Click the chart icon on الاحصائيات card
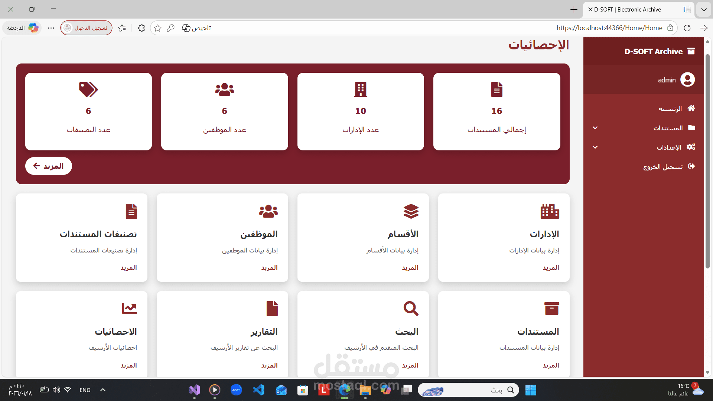The image size is (713, 401). (x=130, y=308)
